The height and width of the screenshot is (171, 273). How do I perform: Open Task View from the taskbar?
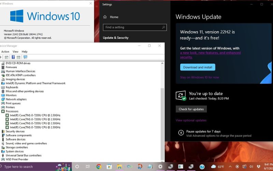88,167
